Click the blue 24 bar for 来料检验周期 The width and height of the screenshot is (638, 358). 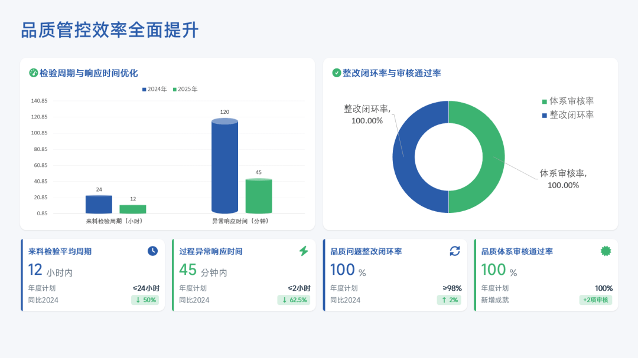click(99, 204)
